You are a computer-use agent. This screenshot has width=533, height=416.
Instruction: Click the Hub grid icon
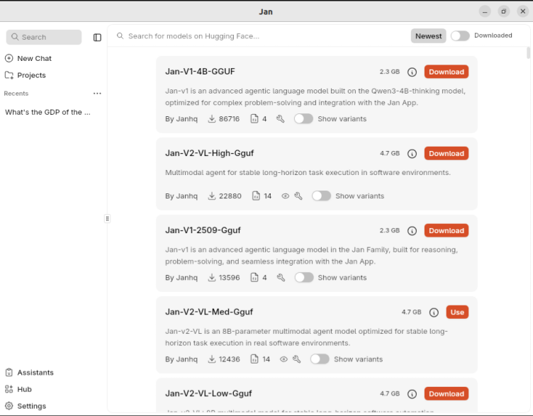pos(9,389)
